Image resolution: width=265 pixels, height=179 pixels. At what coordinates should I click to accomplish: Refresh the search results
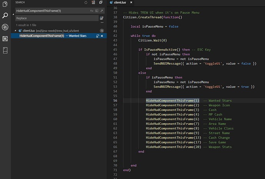coord(86,2)
